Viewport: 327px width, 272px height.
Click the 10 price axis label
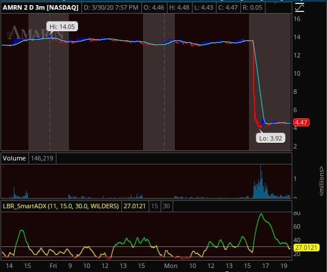[297, 73]
